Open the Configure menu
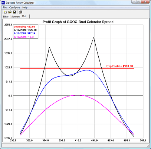 pos(14,7)
